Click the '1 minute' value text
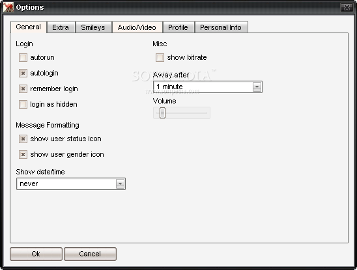 (169, 87)
